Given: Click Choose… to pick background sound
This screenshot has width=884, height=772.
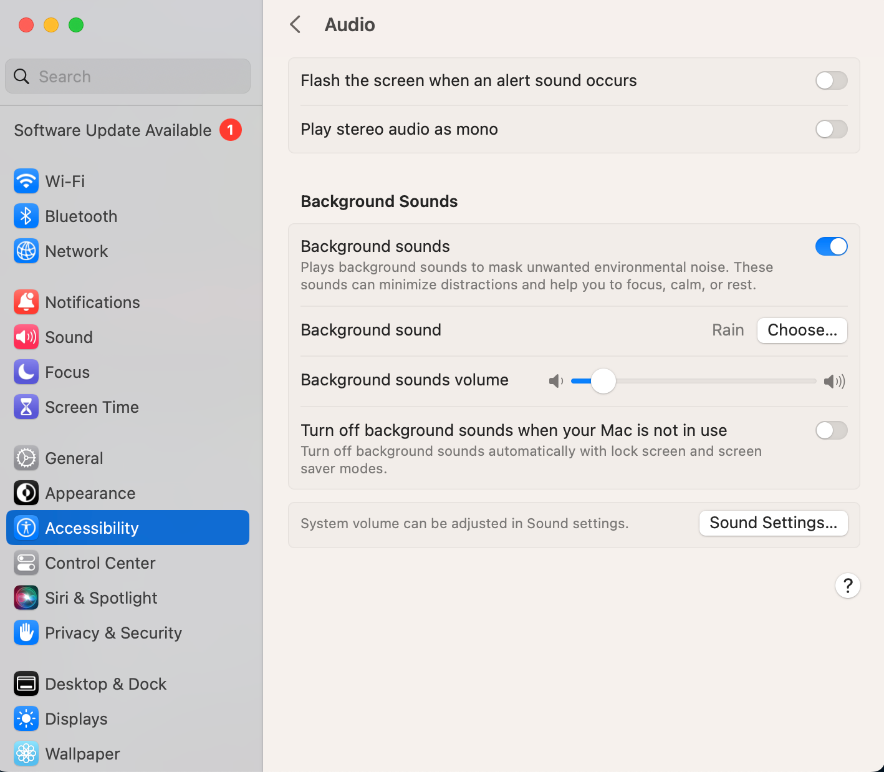Looking at the screenshot, I should 802,330.
